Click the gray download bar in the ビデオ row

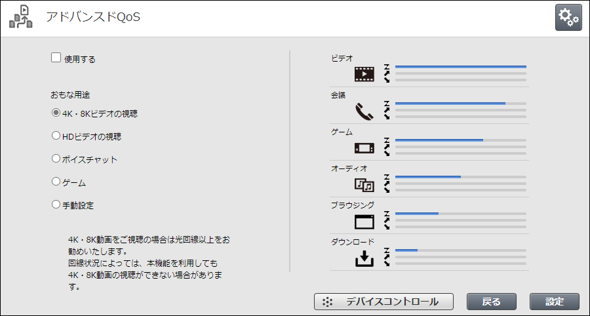tap(461, 80)
